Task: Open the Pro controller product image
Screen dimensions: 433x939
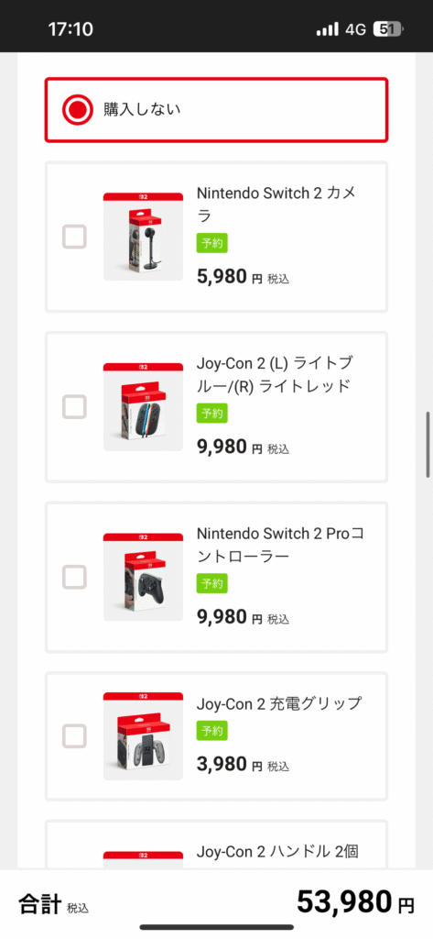Action: (x=143, y=577)
